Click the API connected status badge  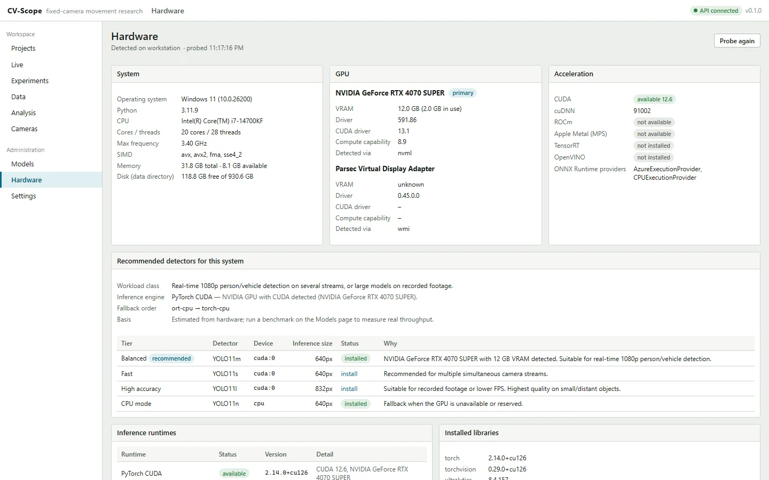coord(716,11)
